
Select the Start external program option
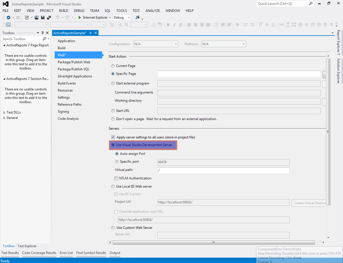[x=113, y=83]
